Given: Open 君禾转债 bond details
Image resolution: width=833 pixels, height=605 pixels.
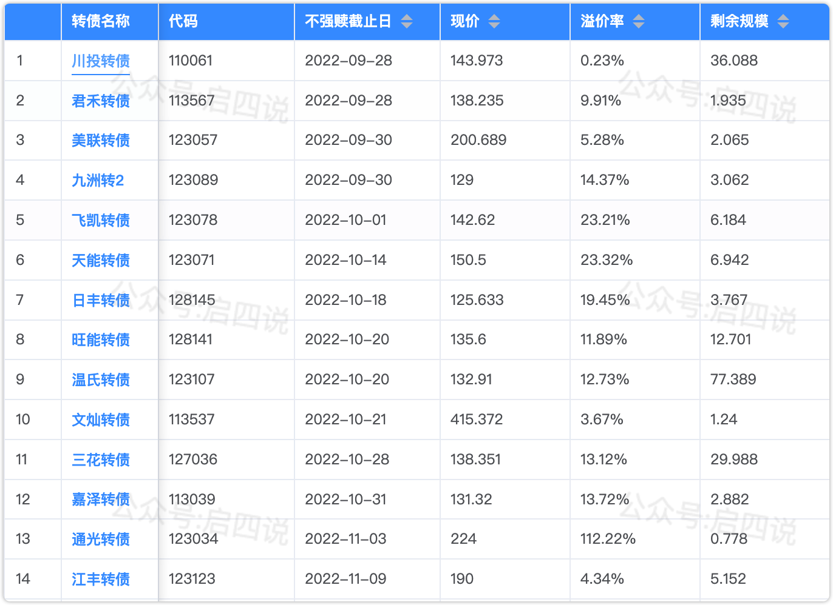Looking at the screenshot, I should click(x=101, y=101).
